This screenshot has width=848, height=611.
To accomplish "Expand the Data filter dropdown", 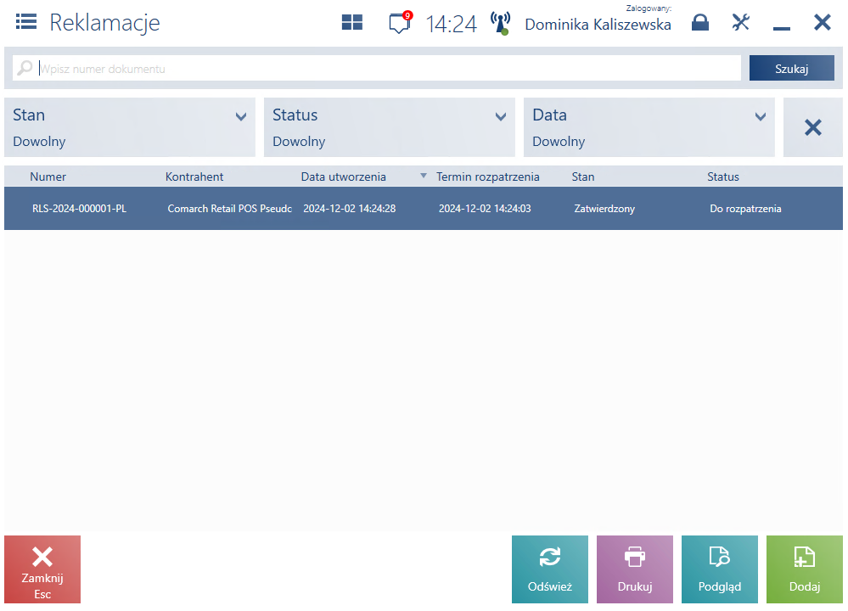I will point(649,127).
